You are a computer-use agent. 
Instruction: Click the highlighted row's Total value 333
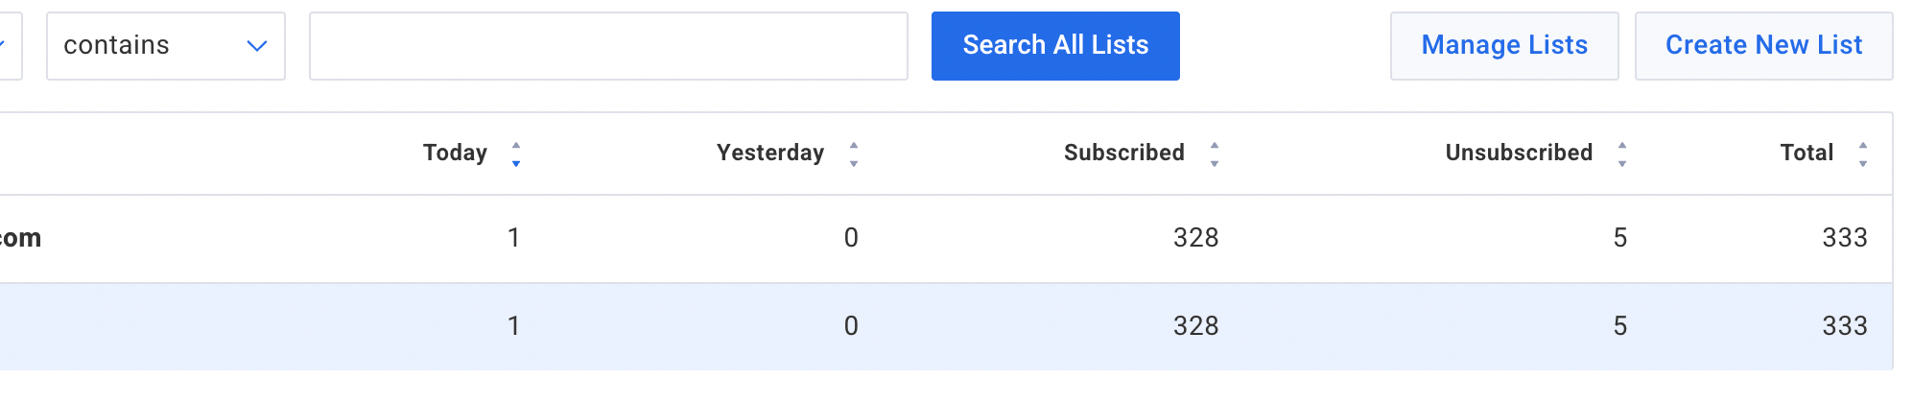[x=1844, y=326]
